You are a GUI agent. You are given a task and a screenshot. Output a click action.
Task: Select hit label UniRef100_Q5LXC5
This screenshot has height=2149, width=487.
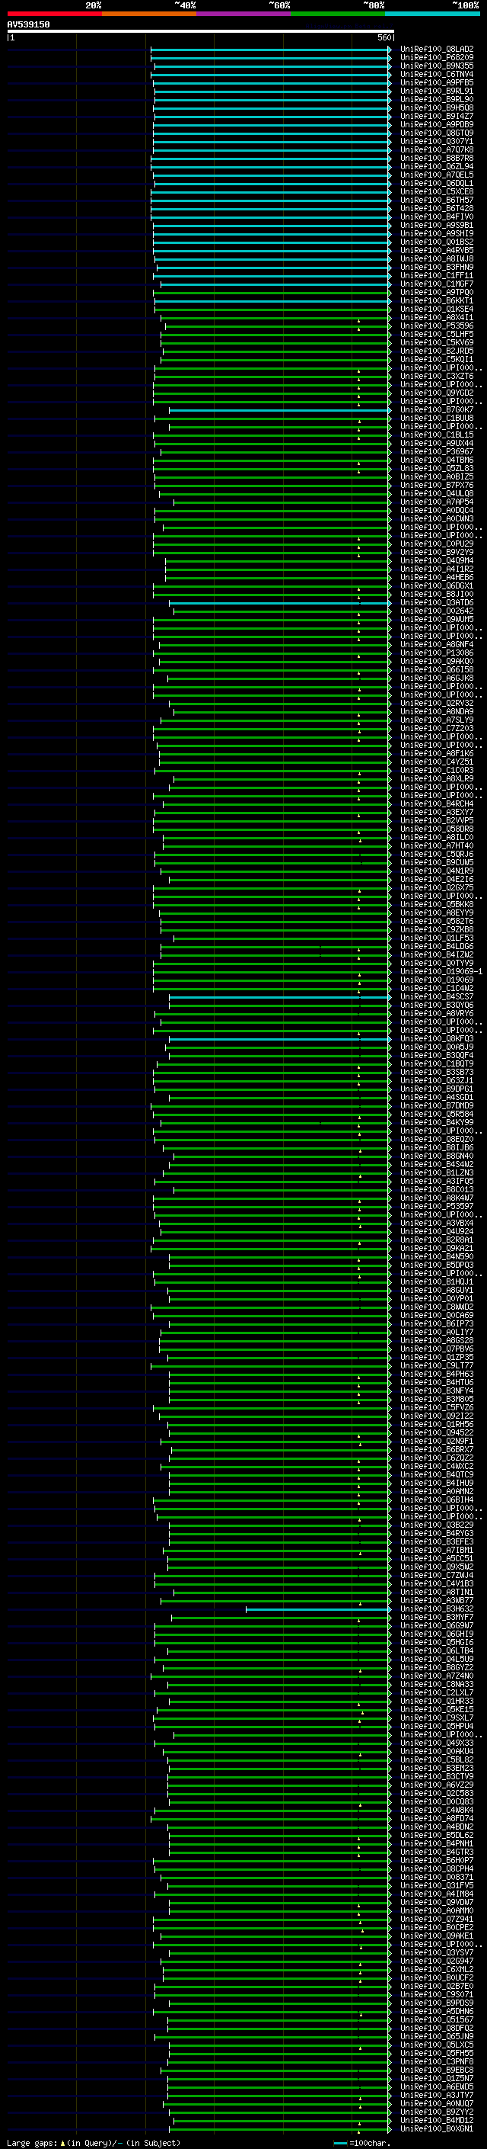pos(436,2045)
